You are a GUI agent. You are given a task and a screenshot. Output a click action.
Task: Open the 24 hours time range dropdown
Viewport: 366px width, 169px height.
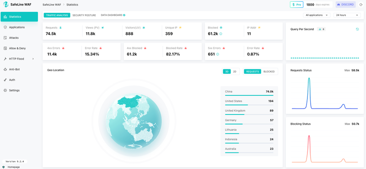[347, 15]
